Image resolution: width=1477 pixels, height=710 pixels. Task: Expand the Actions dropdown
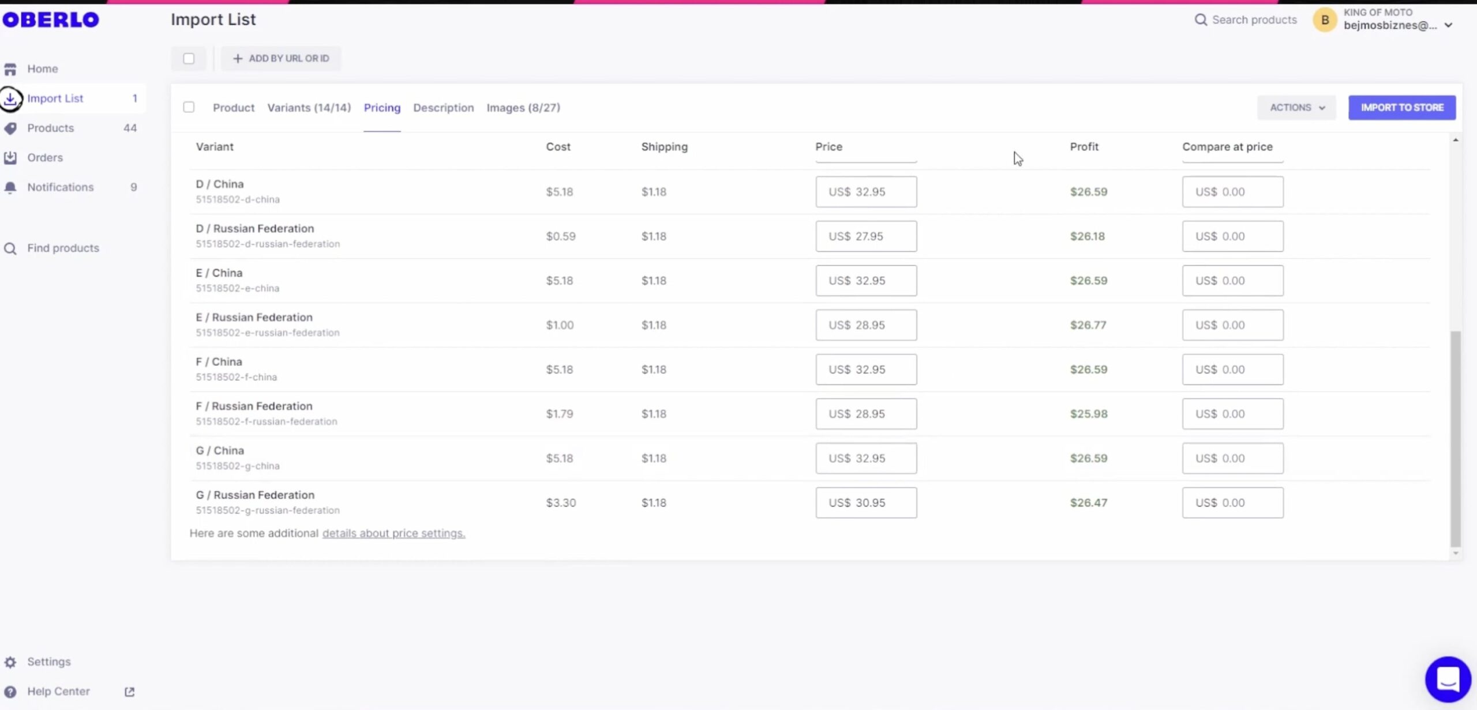1296,108
